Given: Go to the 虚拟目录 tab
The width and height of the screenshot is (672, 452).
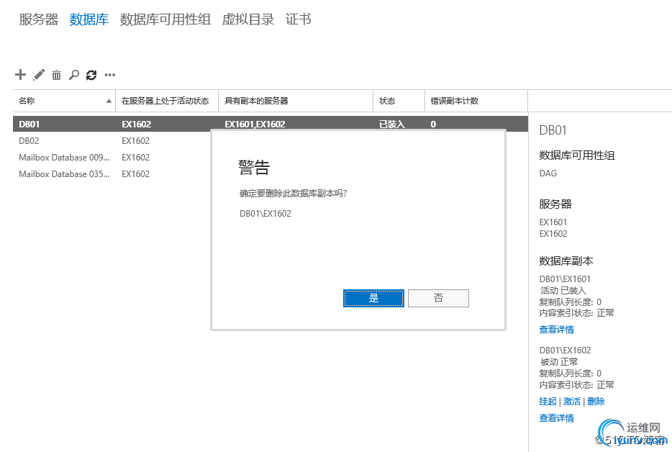Looking at the screenshot, I should (248, 19).
